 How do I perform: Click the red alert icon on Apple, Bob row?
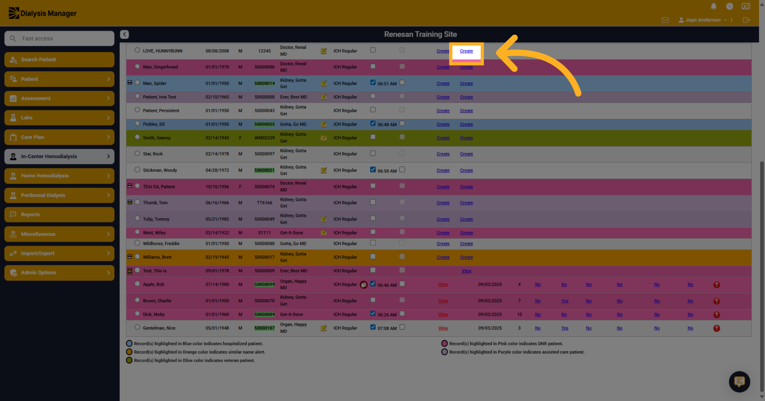point(717,285)
